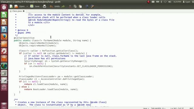Switch to gedit text editor dock icon
The image size is (194, 109).
pyautogui.click(x=4, y=81)
